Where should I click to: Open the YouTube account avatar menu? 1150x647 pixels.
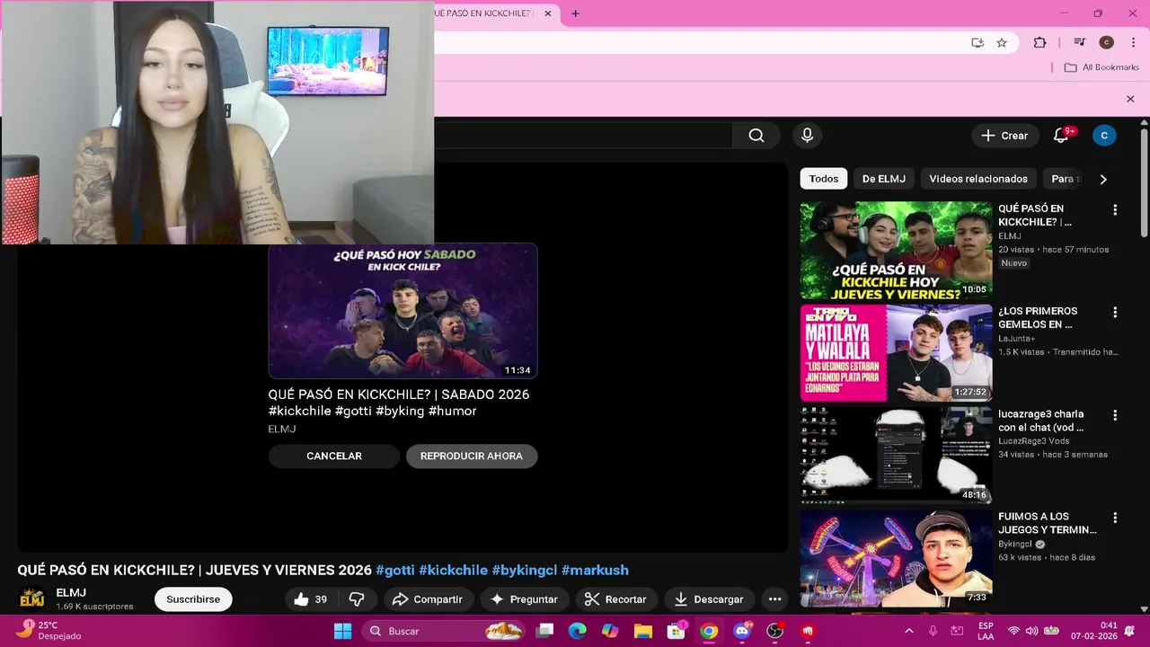pyautogui.click(x=1104, y=136)
